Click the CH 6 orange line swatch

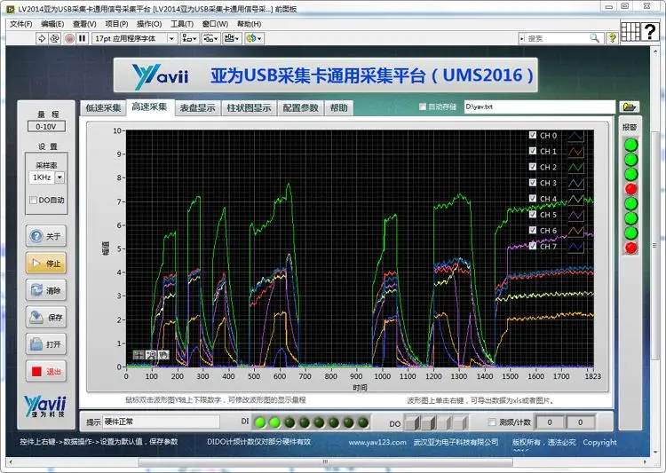tap(576, 231)
